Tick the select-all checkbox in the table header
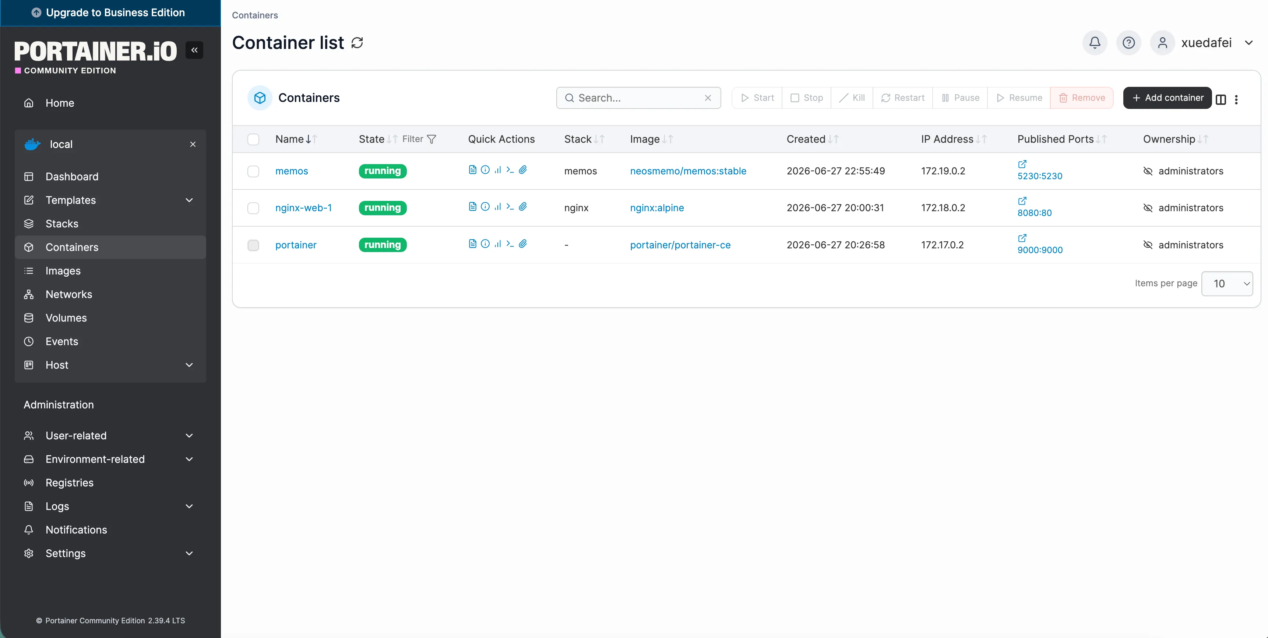Viewport: 1268px width, 638px height. click(x=254, y=139)
